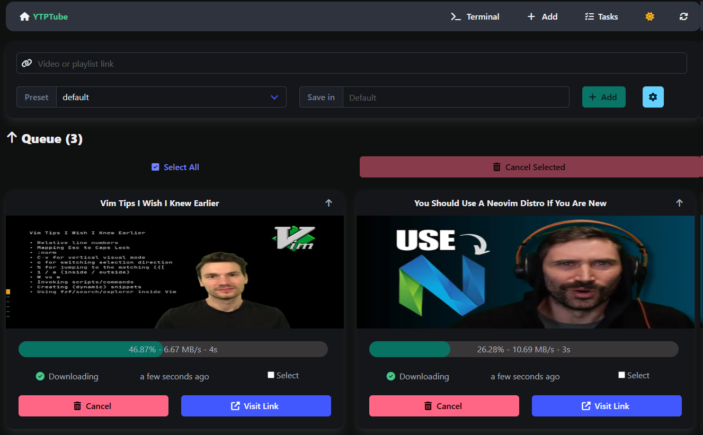Image resolution: width=703 pixels, height=435 pixels.
Task: Collapse the Vim Tips card using its arrow
Action: point(328,203)
